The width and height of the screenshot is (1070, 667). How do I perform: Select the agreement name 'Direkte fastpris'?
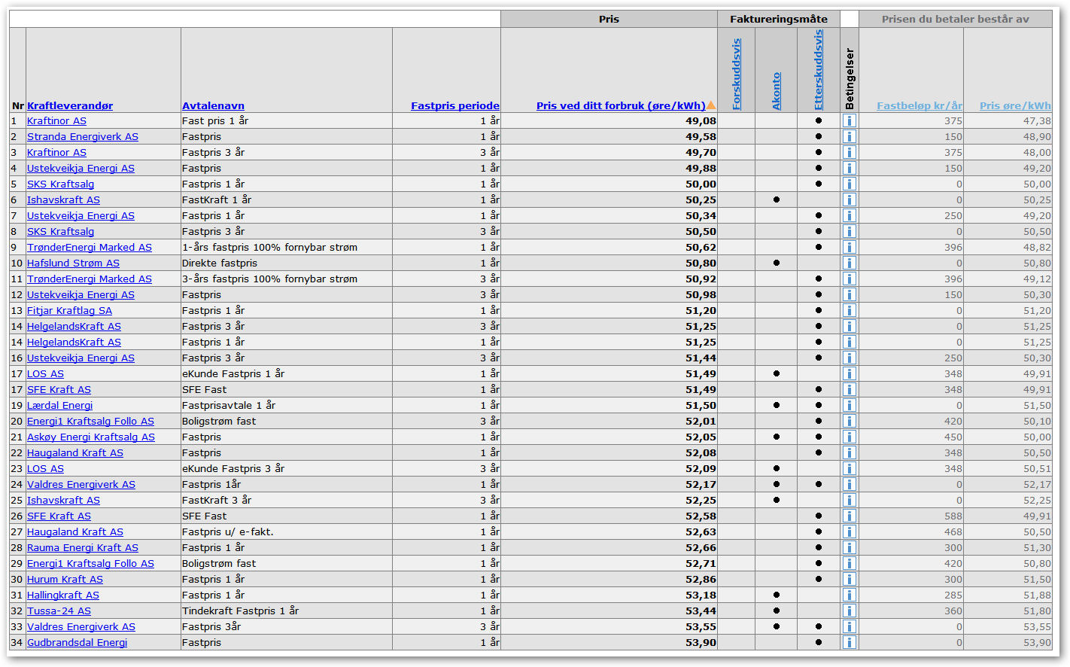(220, 263)
